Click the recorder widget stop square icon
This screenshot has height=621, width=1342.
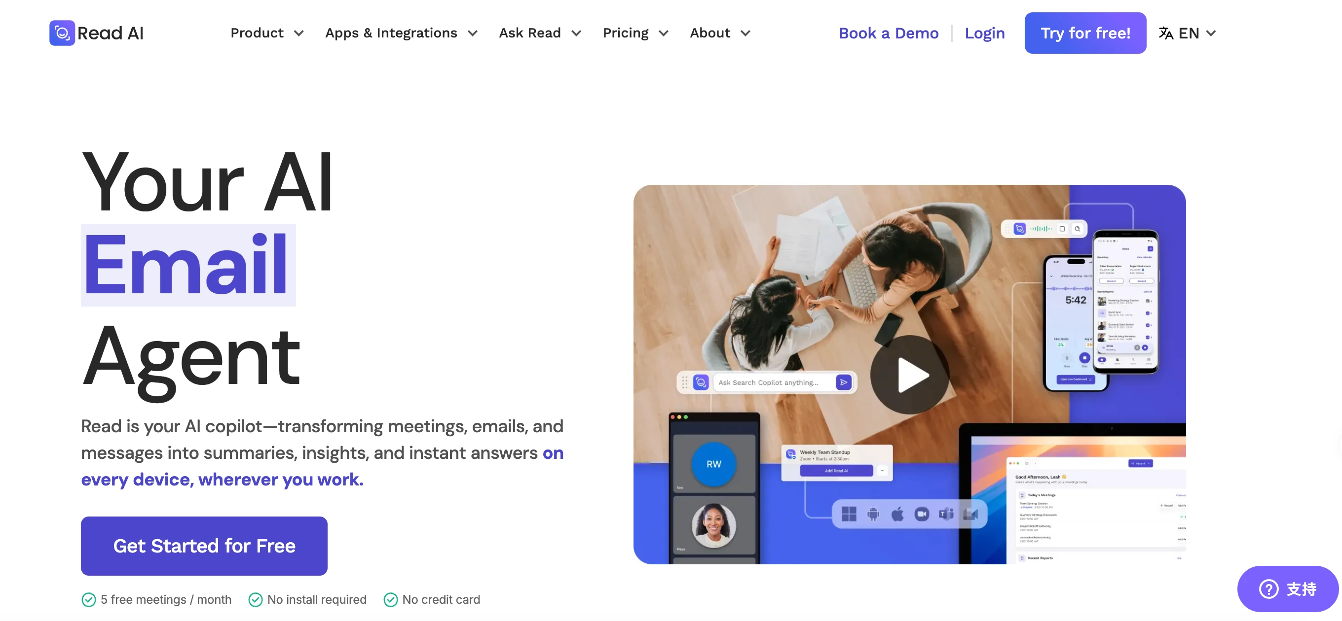pos(1062,229)
